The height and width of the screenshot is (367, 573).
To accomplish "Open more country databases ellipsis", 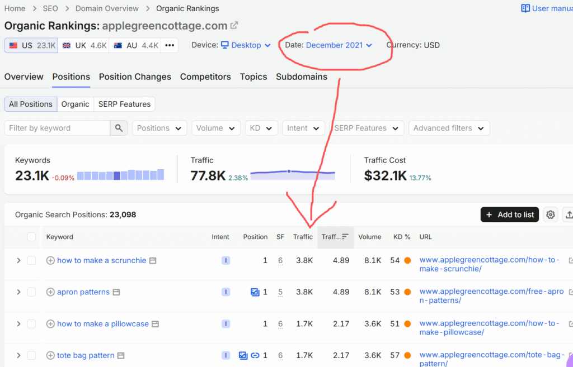I will pyautogui.click(x=170, y=46).
